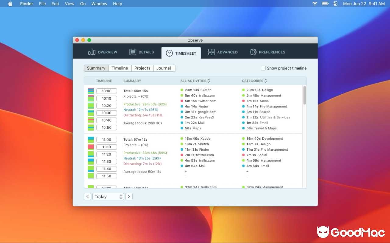Select Utilities & Services category
Image resolution: width=390 pixels, height=243 pixels.
pos(266,117)
